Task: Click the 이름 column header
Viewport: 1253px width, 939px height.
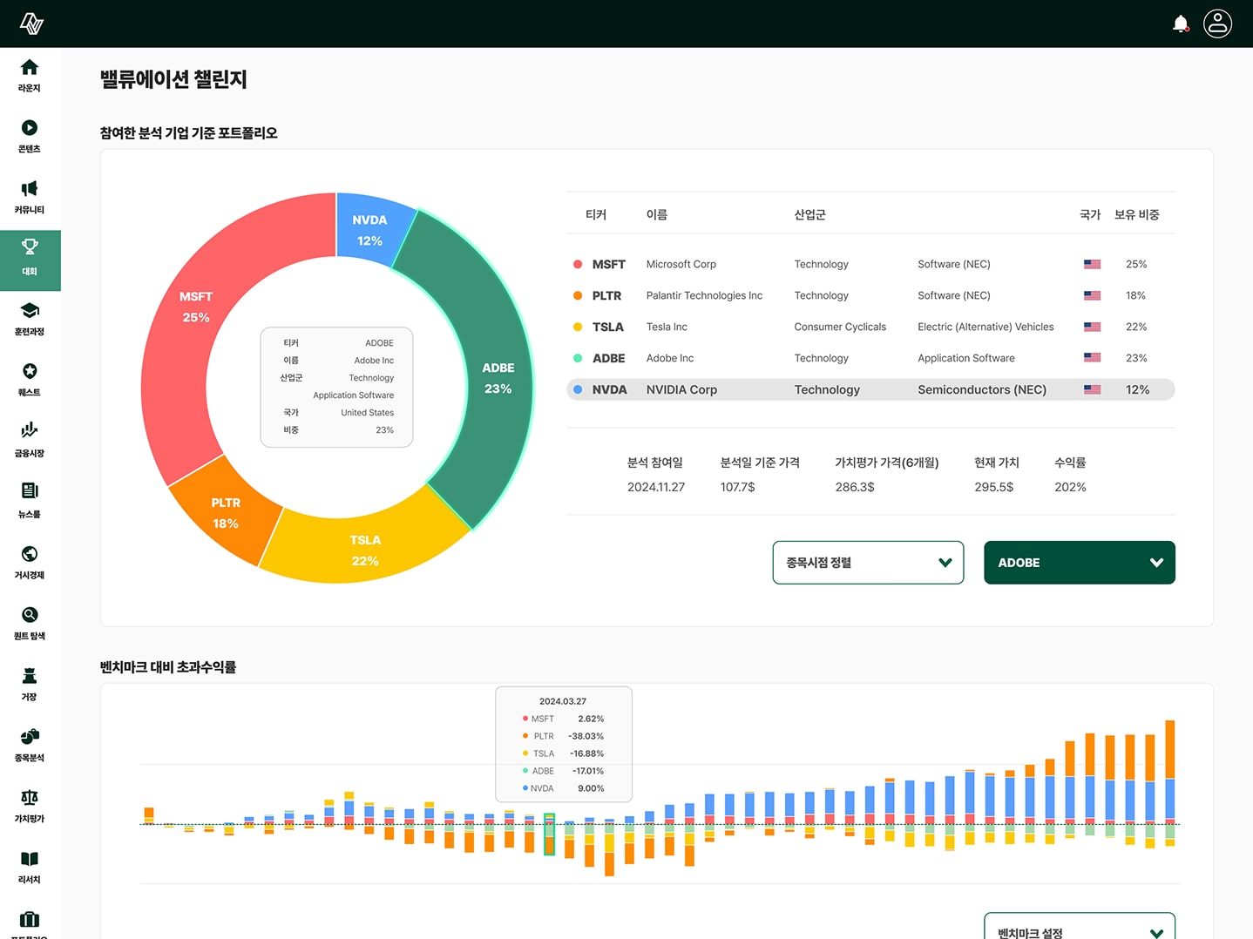Action: [x=657, y=214]
